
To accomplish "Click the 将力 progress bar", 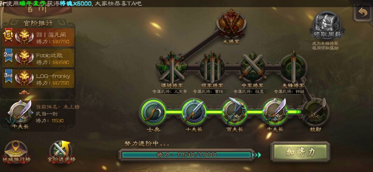I will [186, 155].
